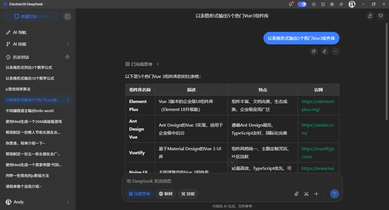Image resolution: width=389 pixels, height=210 pixels.
Task: Click the scissors screenshot icon
Action: [306, 194]
